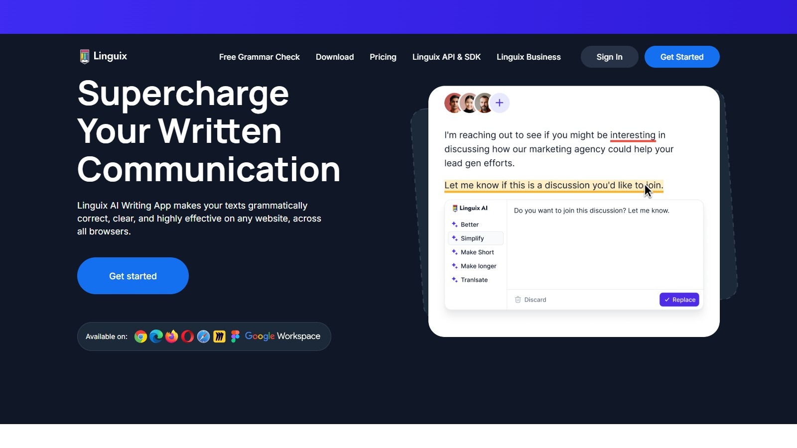
Task: Click the Safari compass icon
Action: (x=203, y=337)
